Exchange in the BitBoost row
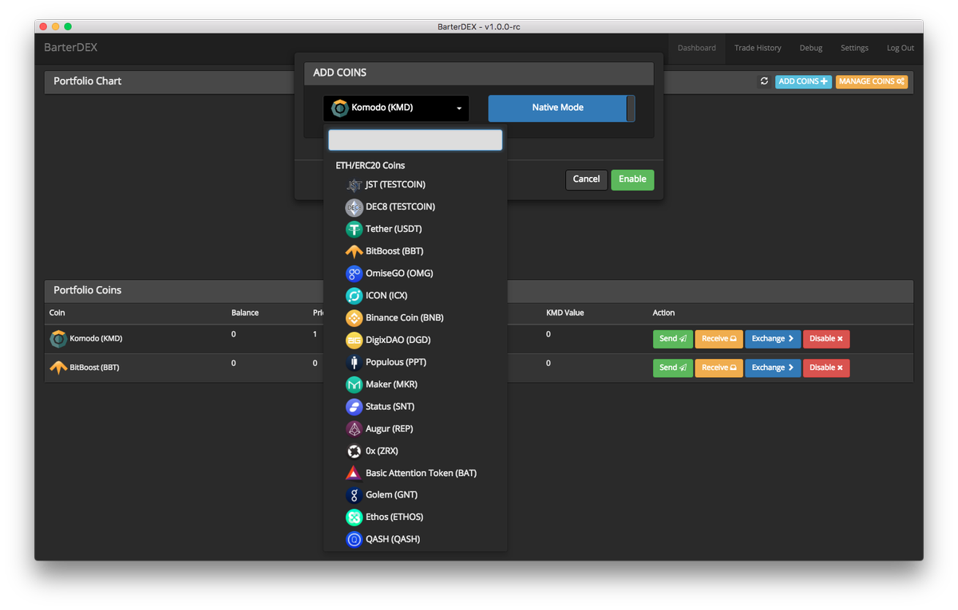958x610 pixels. click(x=773, y=368)
